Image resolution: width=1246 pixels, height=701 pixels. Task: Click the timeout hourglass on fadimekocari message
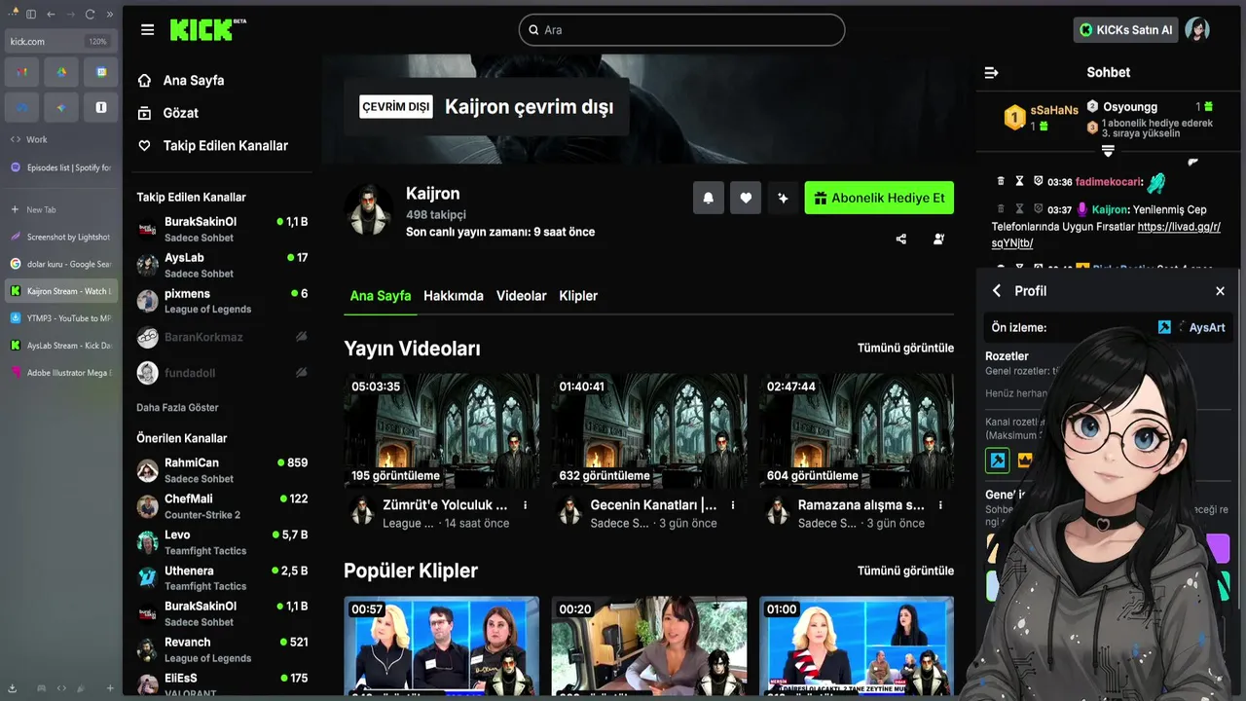(x=1019, y=181)
